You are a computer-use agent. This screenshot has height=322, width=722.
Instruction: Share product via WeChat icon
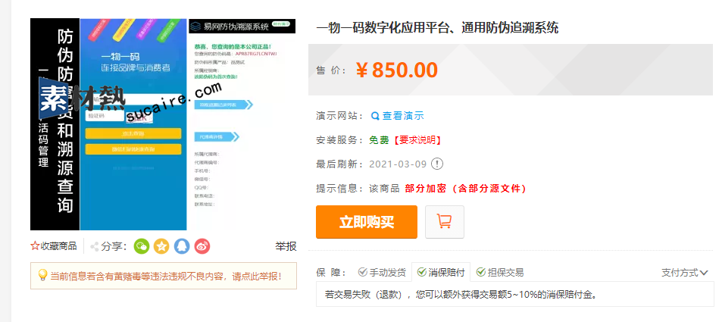point(142,246)
